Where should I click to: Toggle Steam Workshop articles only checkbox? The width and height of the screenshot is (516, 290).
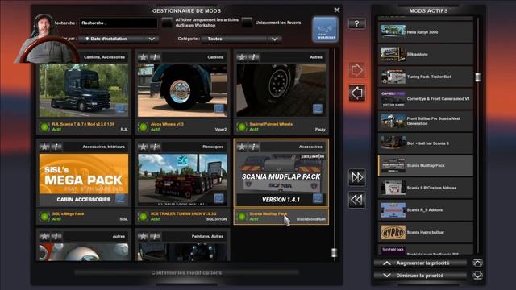pos(167,23)
